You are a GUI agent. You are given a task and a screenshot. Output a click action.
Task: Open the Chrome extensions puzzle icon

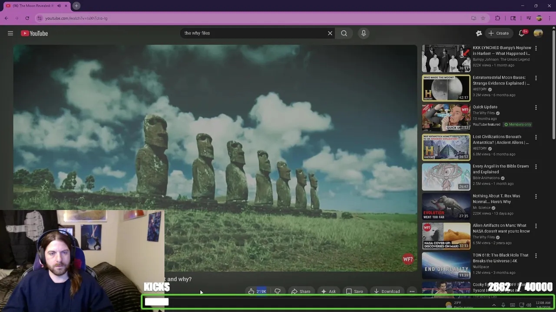coord(498,18)
